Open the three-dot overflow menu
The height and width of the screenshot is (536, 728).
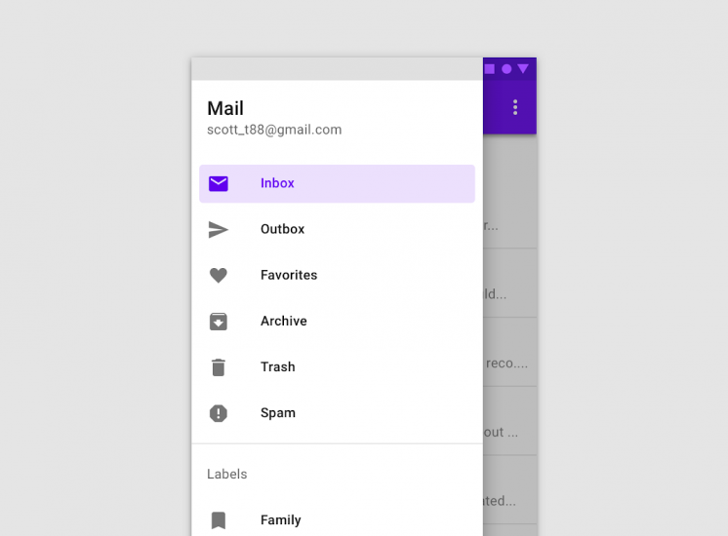pos(515,107)
